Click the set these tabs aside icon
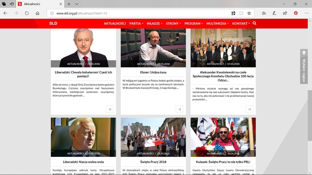The height and width of the screenshot is (175, 312). coord(12,4)
